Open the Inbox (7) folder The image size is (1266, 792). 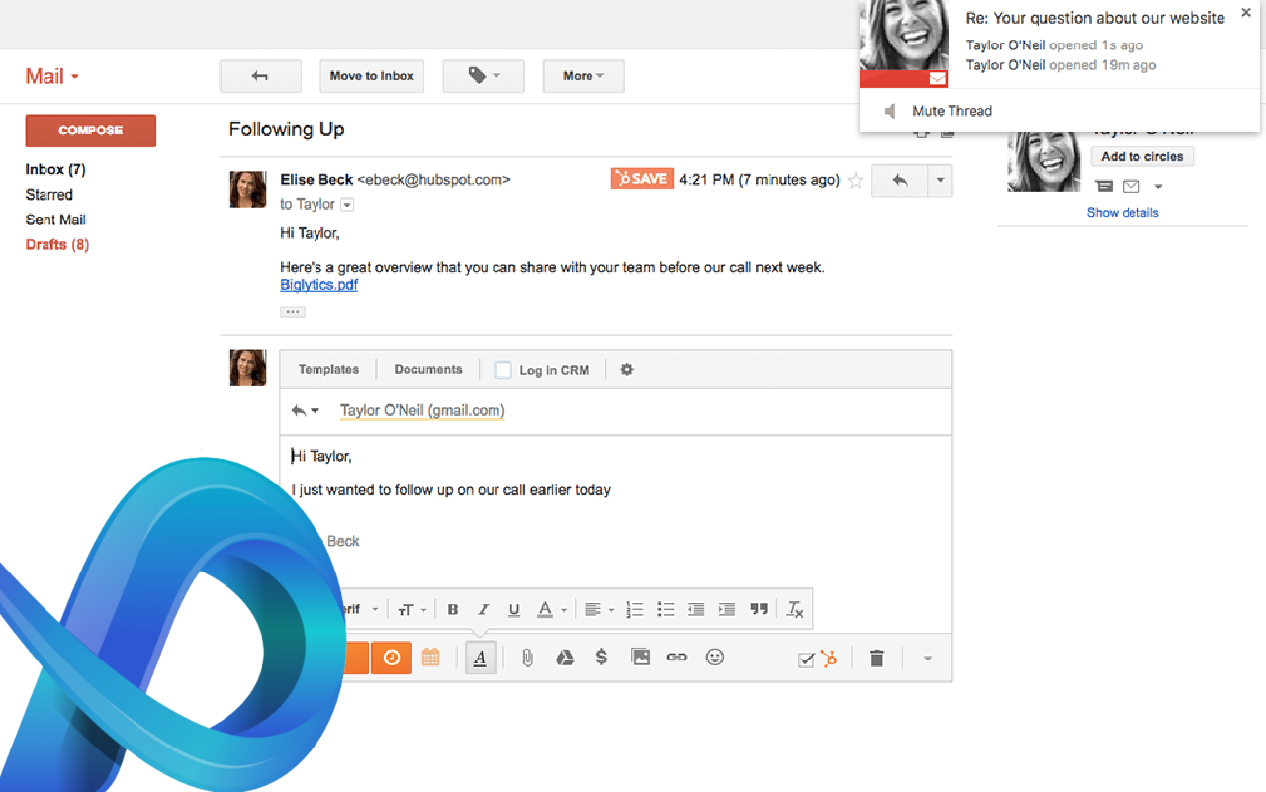pos(55,169)
